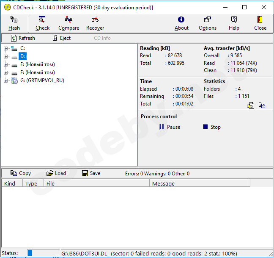Click the Clean speed 11 910 (79X)

[x=244, y=70]
